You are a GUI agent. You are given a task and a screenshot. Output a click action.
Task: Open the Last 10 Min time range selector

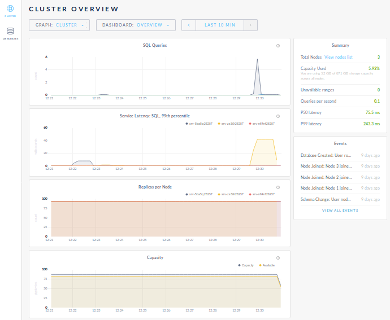(220, 25)
